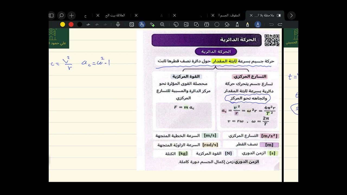Viewport: 347px width, 195px height.
Task: Click the 'علي حمود' green logo badge
Action: point(59,38)
